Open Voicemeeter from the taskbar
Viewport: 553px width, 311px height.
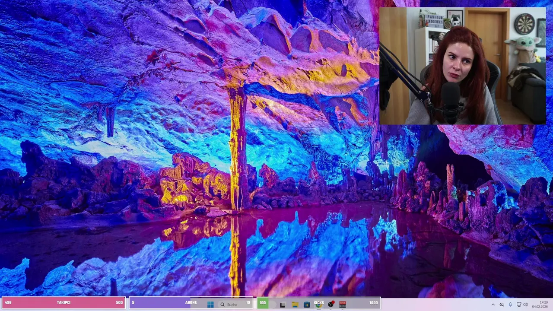point(343,305)
